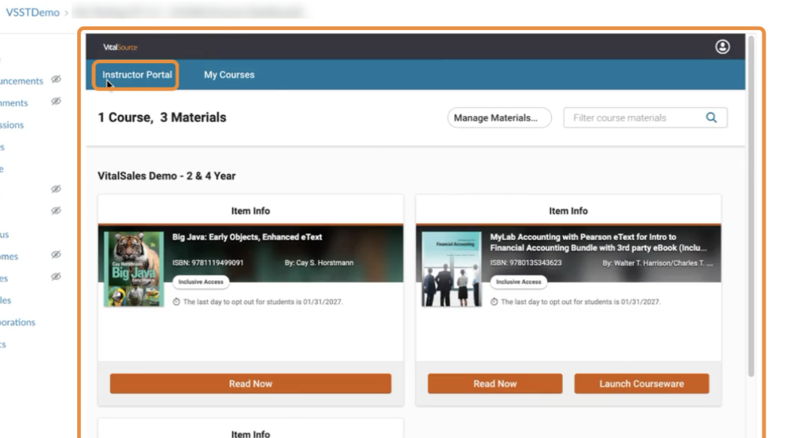The height and width of the screenshot is (438, 792).
Task: Launch Courseware for MyLab Accounting
Action: (642, 384)
